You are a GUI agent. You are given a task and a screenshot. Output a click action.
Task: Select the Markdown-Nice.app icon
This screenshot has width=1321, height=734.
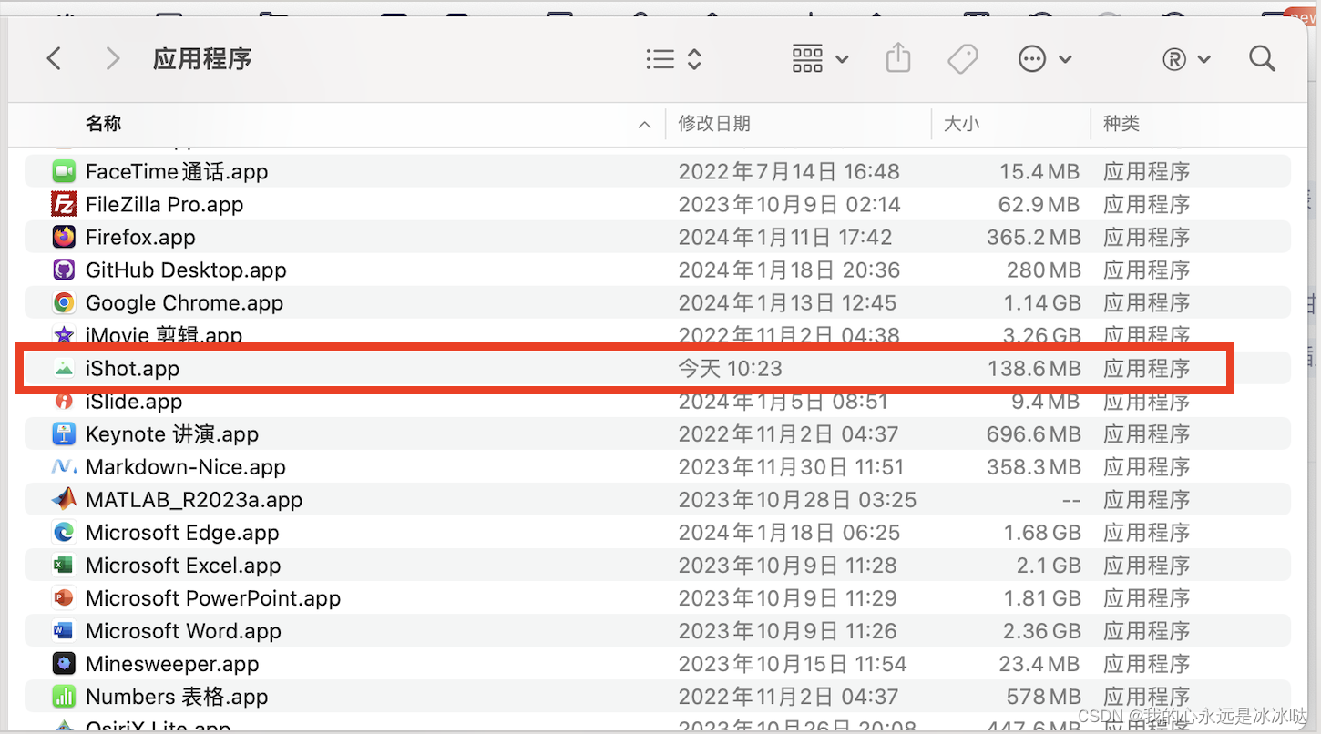point(63,466)
